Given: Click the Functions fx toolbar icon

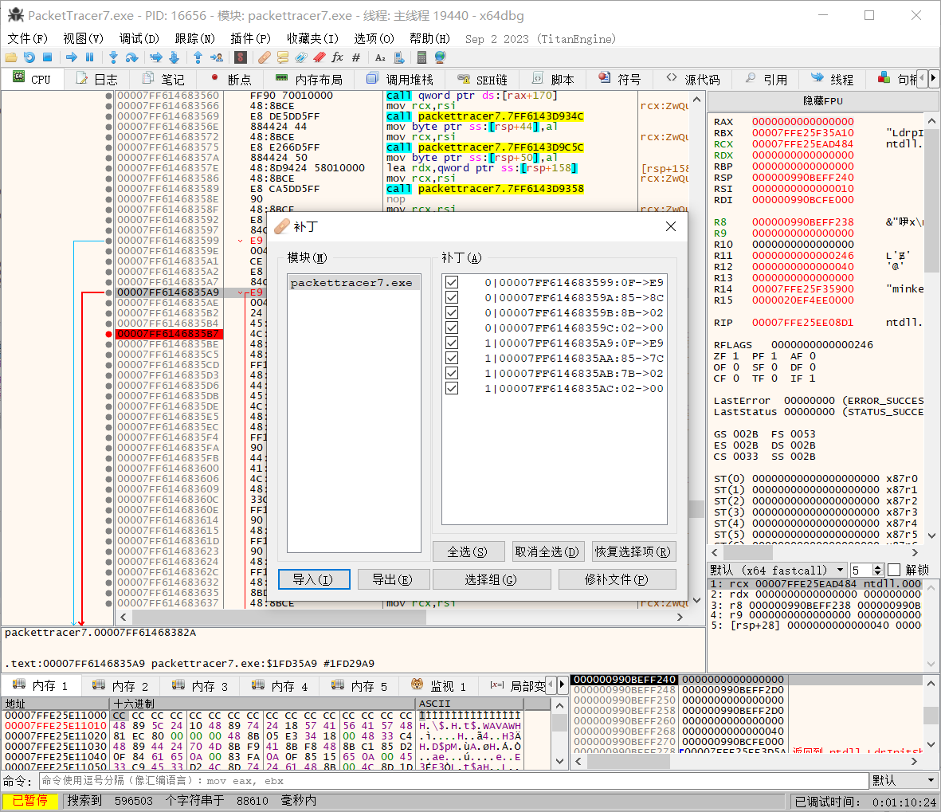Looking at the screenshot, I should click(x=337, y=57).
